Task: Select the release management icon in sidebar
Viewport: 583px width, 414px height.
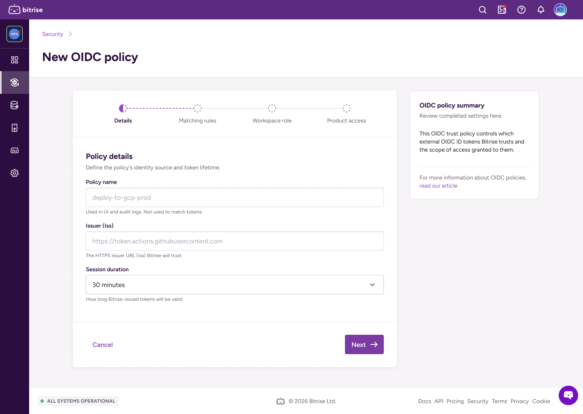Action: [x=15, y=127]
